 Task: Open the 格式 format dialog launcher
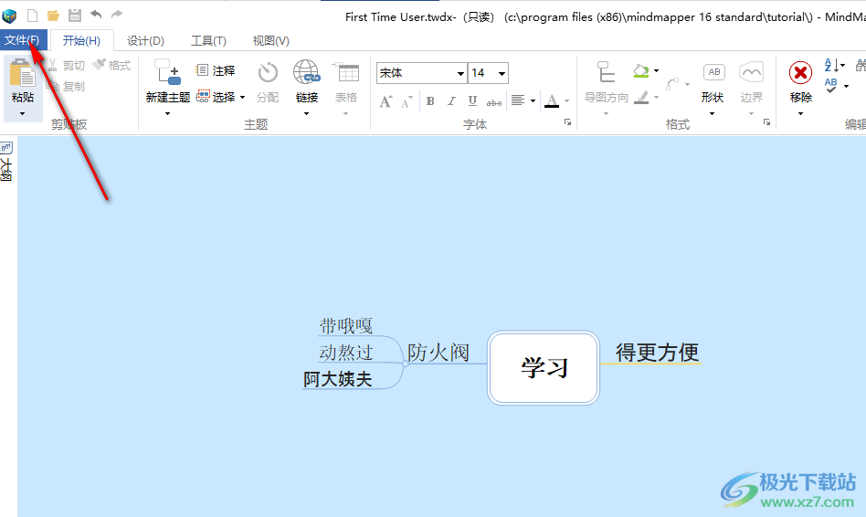pyautogui.click(x=766, y=122)
